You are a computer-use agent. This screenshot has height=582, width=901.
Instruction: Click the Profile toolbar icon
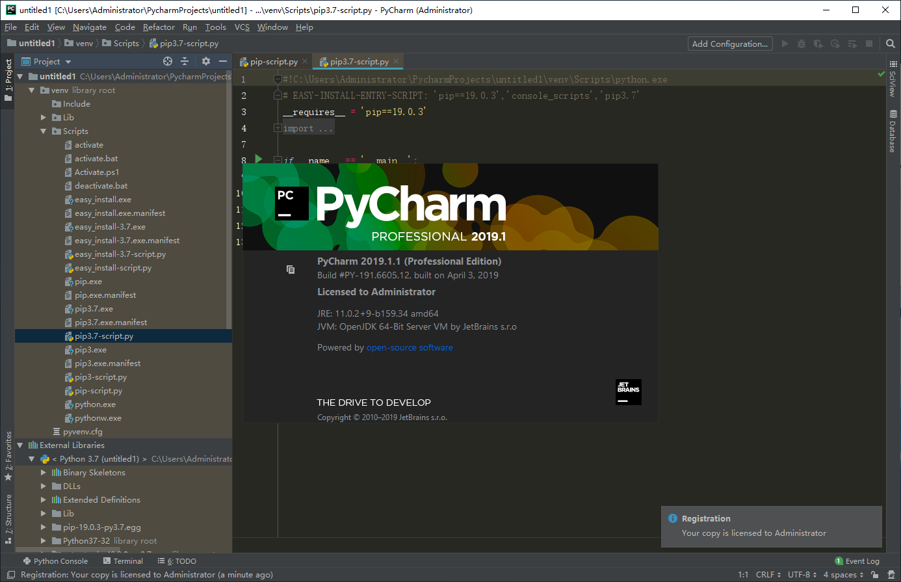835,44
